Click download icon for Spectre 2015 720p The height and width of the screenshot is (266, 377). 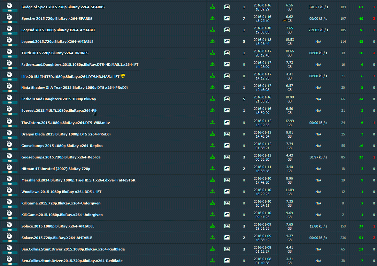pyautogui.click(x=212, y=18)
